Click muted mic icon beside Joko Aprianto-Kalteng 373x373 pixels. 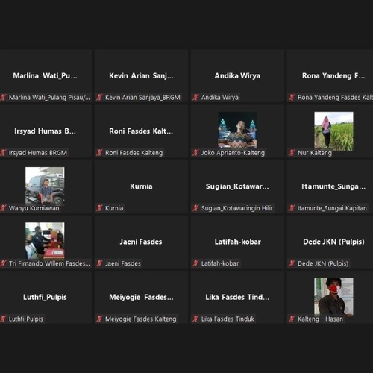coord(195,153)
